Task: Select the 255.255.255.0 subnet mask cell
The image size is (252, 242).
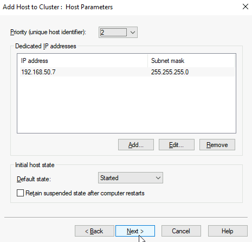Action: 170,72
